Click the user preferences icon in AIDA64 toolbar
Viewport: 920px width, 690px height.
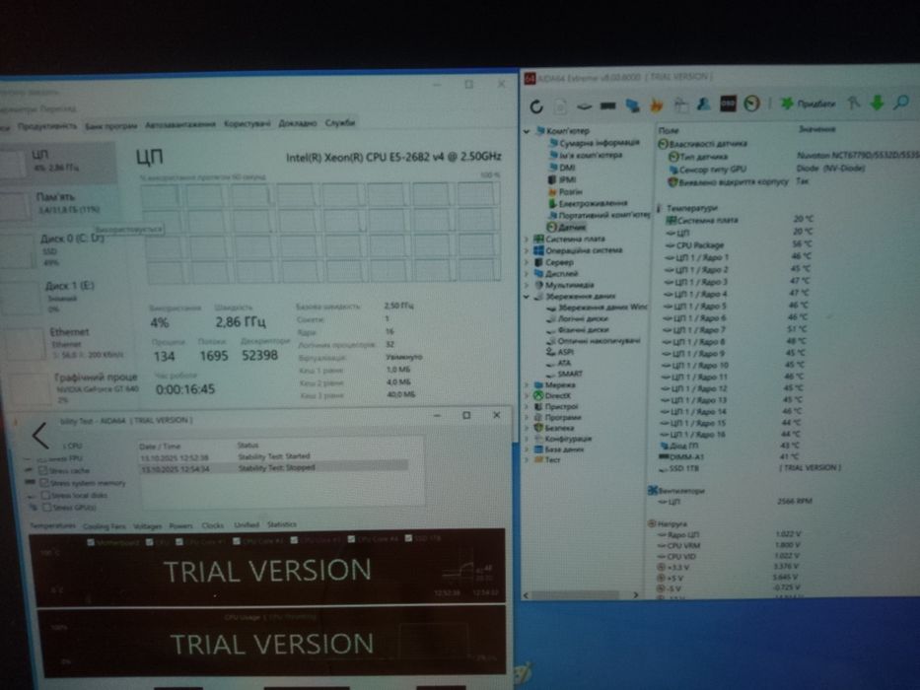coord(703,104)
